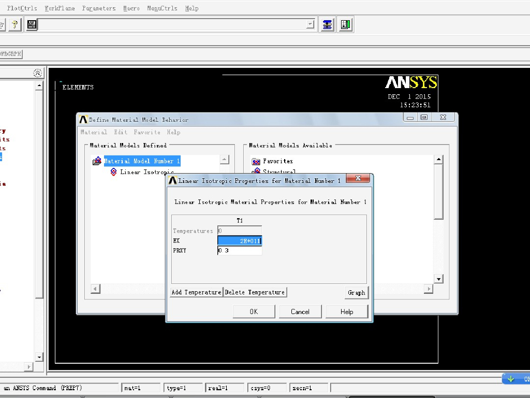Click the raise hidden windows toolbar icon

tap(327, 24)
